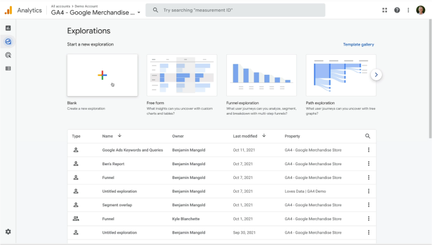
Task: Open options for Untitled exploration dated Sep 30
Action: tap(368, 232)
